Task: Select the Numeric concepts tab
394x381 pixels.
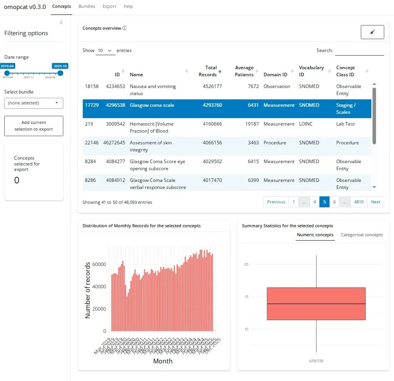Action: click(x=315, y=235)
